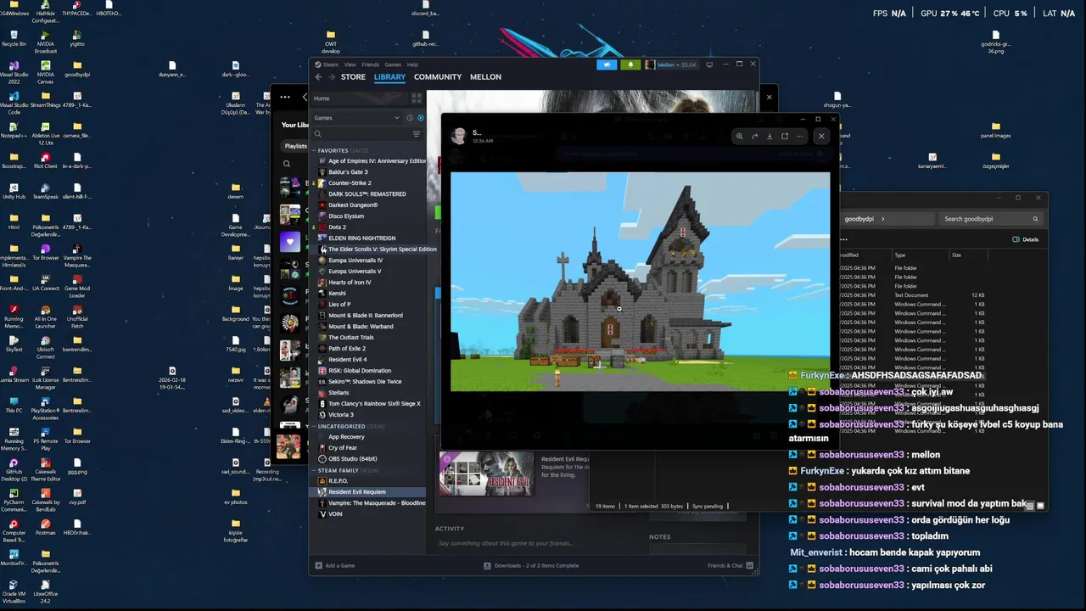This screenshot has height=611, width=1086.
Task: Open the Resident Evil news thumbnail
Action: point(486,474)
